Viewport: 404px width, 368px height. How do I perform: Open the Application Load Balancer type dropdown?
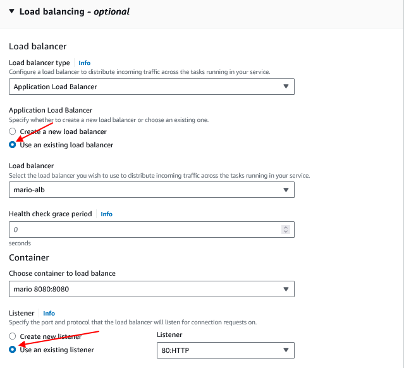pyautogui.click(x=152, y=87)
